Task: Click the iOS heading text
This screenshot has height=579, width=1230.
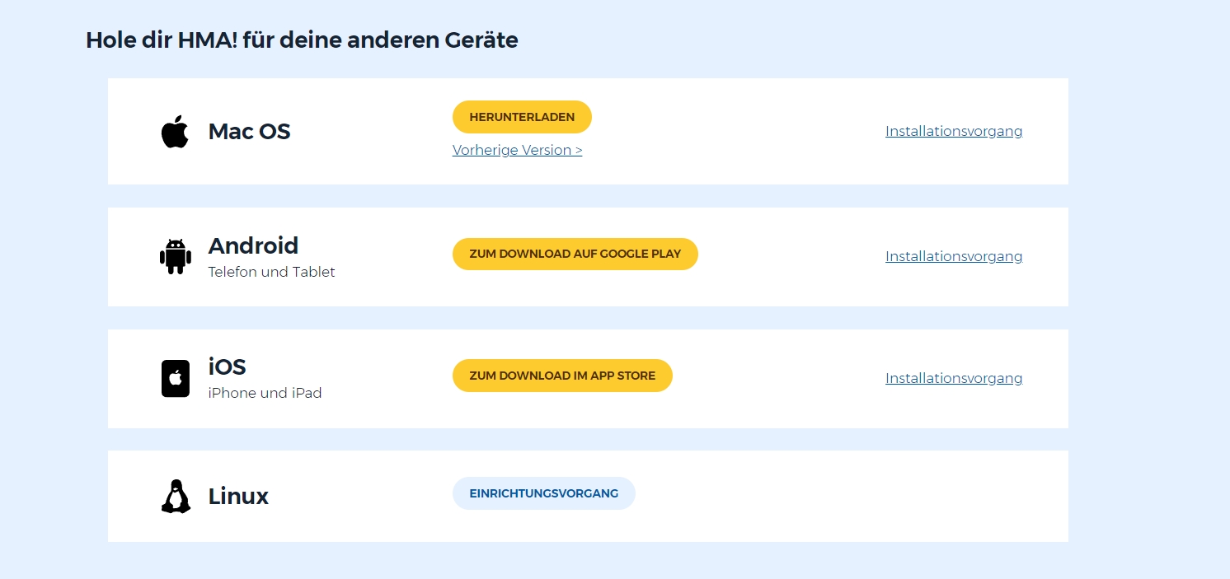Action: coord(227,367)
